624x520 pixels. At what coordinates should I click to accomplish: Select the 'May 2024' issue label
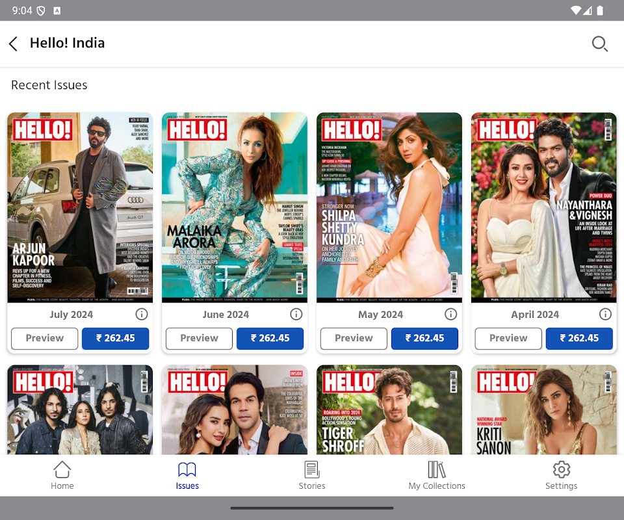[x=380, y=315]
